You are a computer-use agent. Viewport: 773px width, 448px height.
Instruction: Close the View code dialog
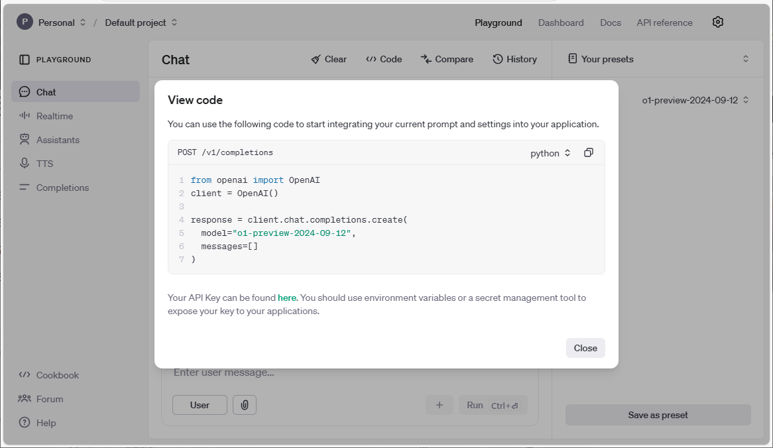[x=585, y=348]
